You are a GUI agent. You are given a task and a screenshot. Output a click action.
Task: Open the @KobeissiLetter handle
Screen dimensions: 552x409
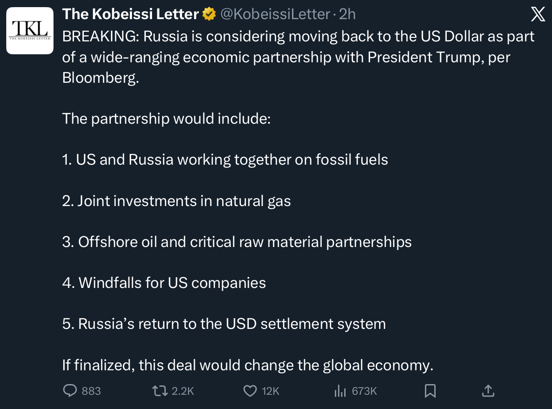coord(275,14)
